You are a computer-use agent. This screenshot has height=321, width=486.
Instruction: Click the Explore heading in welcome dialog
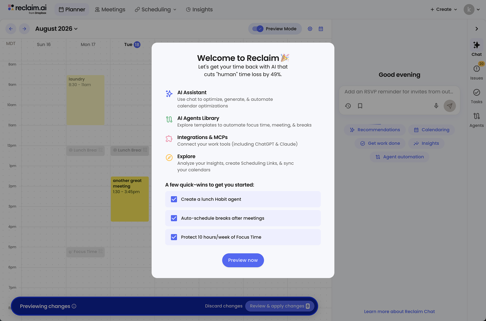pyautogui.click(x=186, y=156)
